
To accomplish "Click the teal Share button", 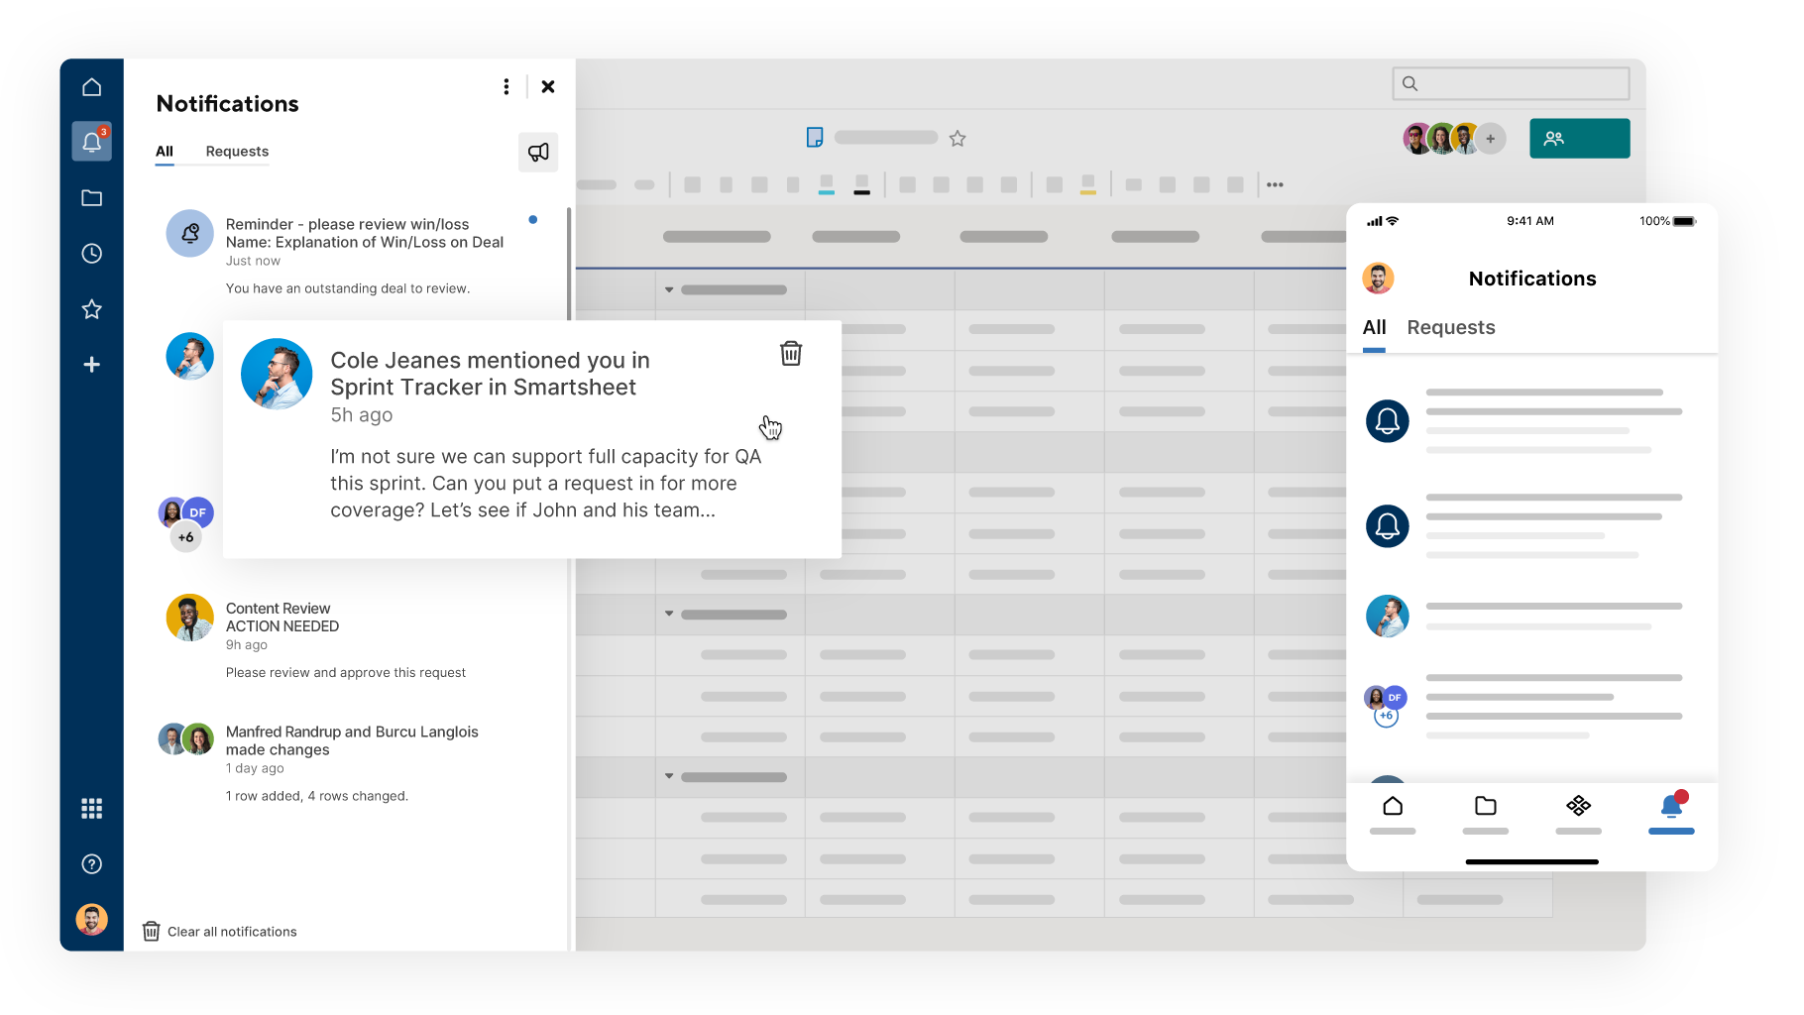I will pos(1580,139).
